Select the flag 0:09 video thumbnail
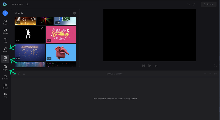Image resolution: width=220 pixels, height=120 pixels. [x=65, y=21]
